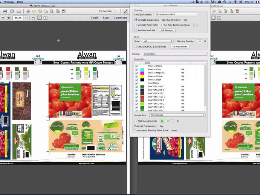Image resolution: width=260 pixels, height=195 pixels.
Task: Click the Warning Opacity input field
Action: (199, 41)
